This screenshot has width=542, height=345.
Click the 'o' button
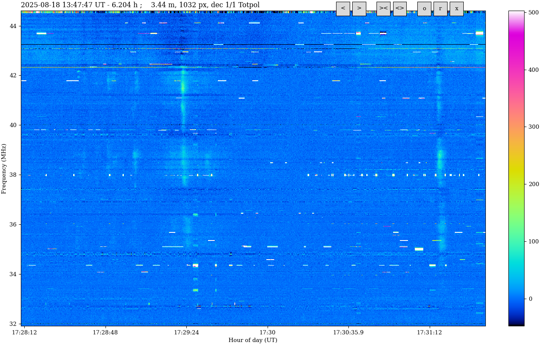pyautogui.click(x=424, y=8)
